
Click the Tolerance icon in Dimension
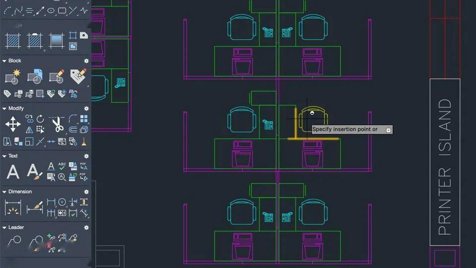click(62, 213)
